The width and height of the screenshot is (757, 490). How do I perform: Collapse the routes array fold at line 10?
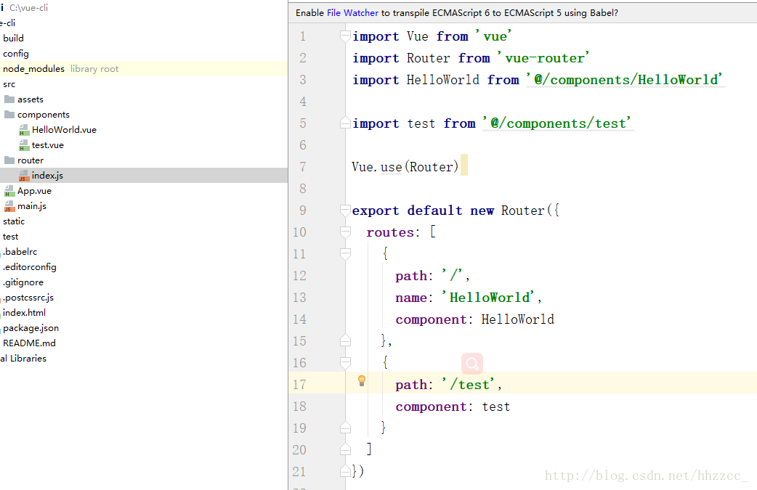(345, 232)
